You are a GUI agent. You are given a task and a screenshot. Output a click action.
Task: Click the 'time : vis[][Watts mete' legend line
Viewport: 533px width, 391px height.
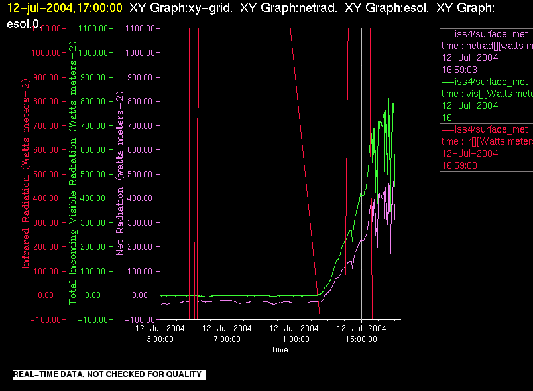(x=487, y=94)
